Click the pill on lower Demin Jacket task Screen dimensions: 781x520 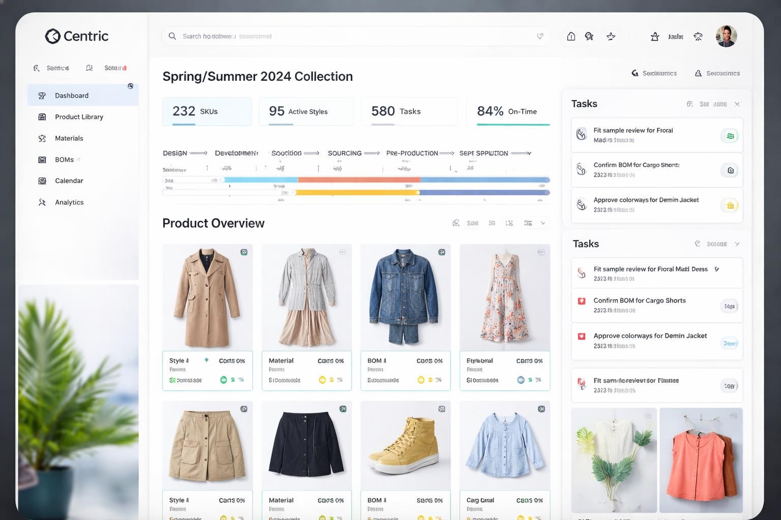point(730,343)
